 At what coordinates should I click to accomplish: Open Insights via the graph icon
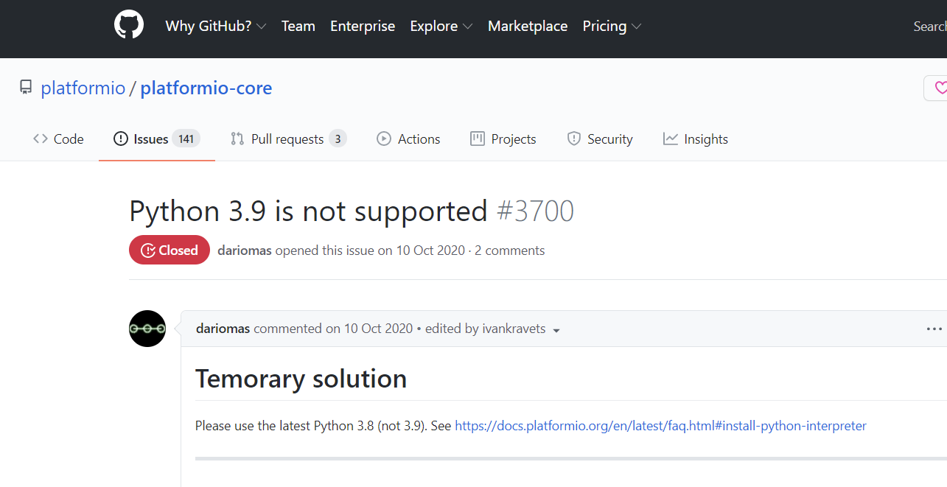click(x=669, y=139)
